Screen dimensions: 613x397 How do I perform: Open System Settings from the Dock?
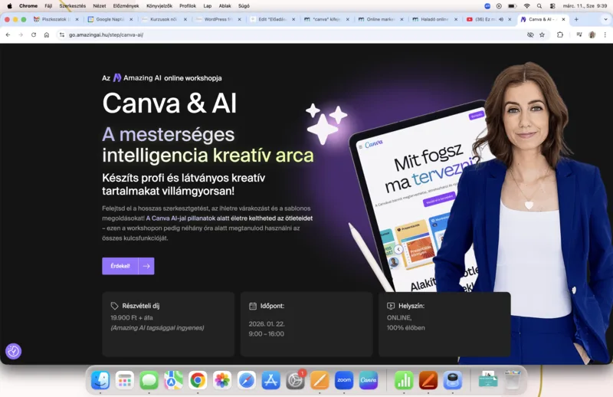[295, 380]
